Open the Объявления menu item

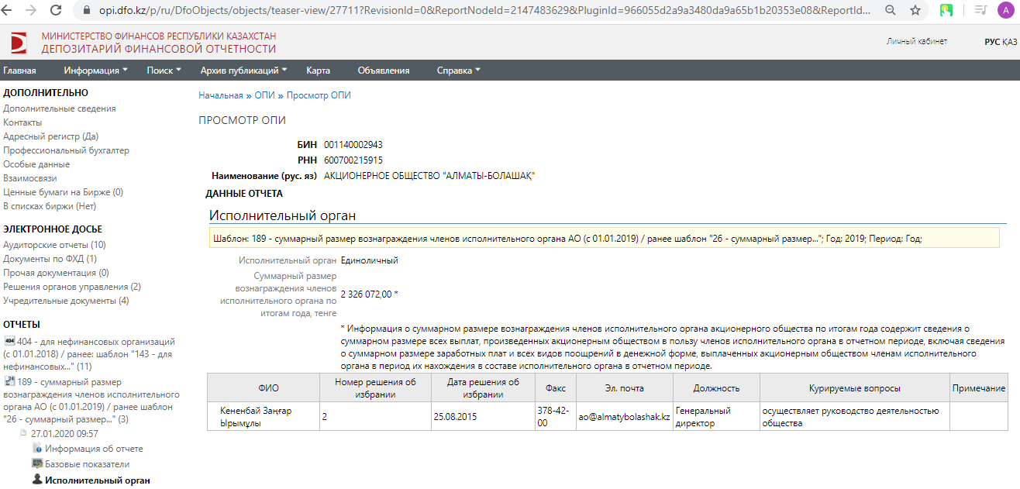384,71
